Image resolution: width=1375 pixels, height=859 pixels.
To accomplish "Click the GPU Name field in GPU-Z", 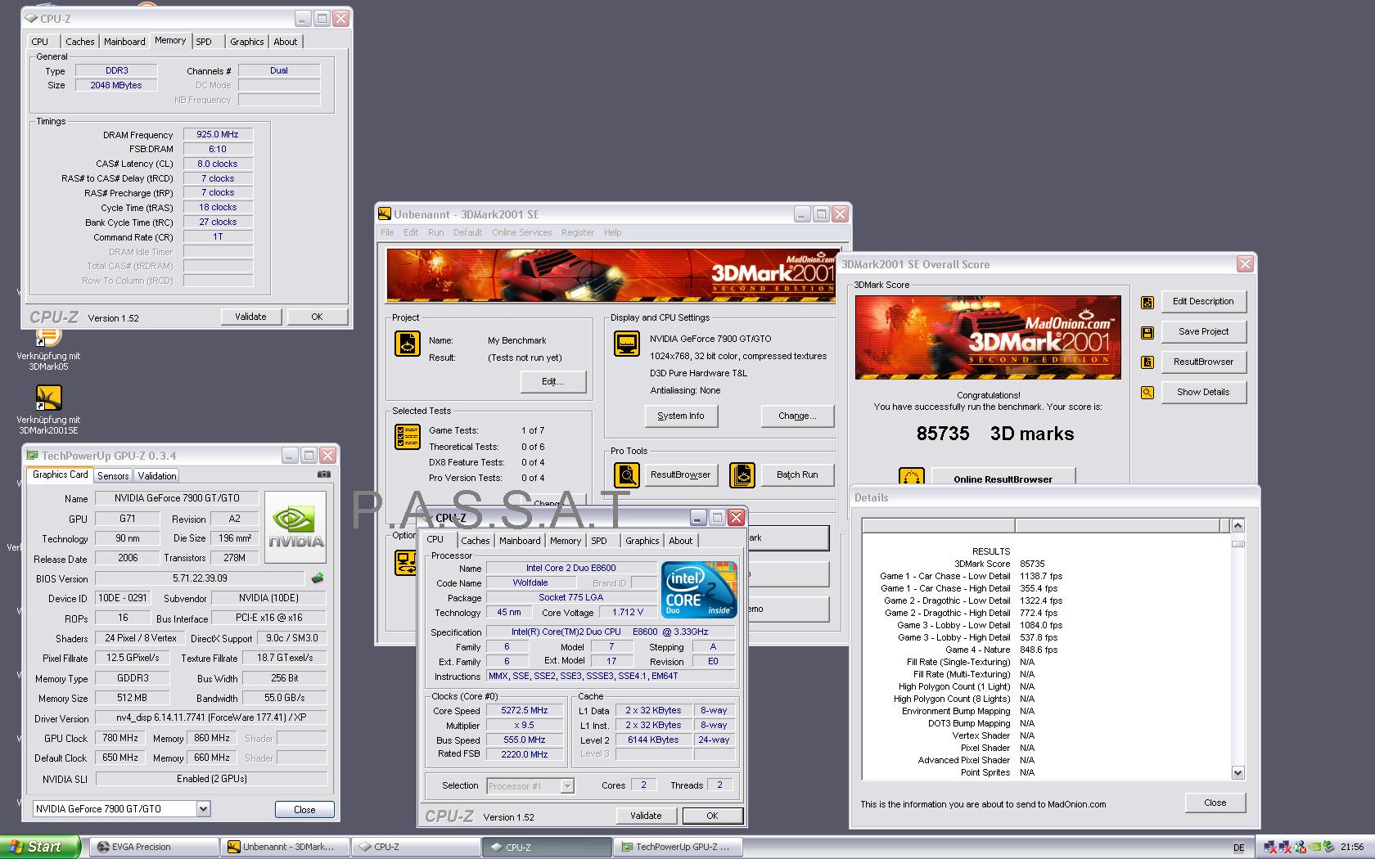I will tap(177, 497).
